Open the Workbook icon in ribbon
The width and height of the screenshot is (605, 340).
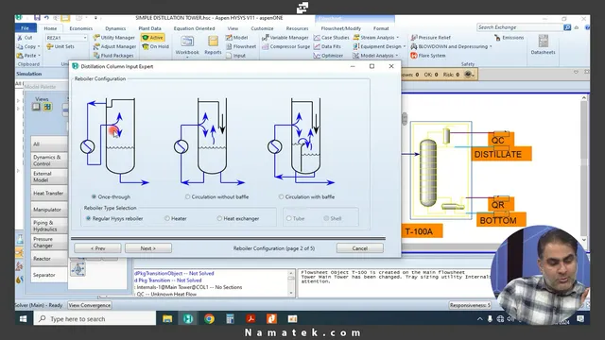187,45
